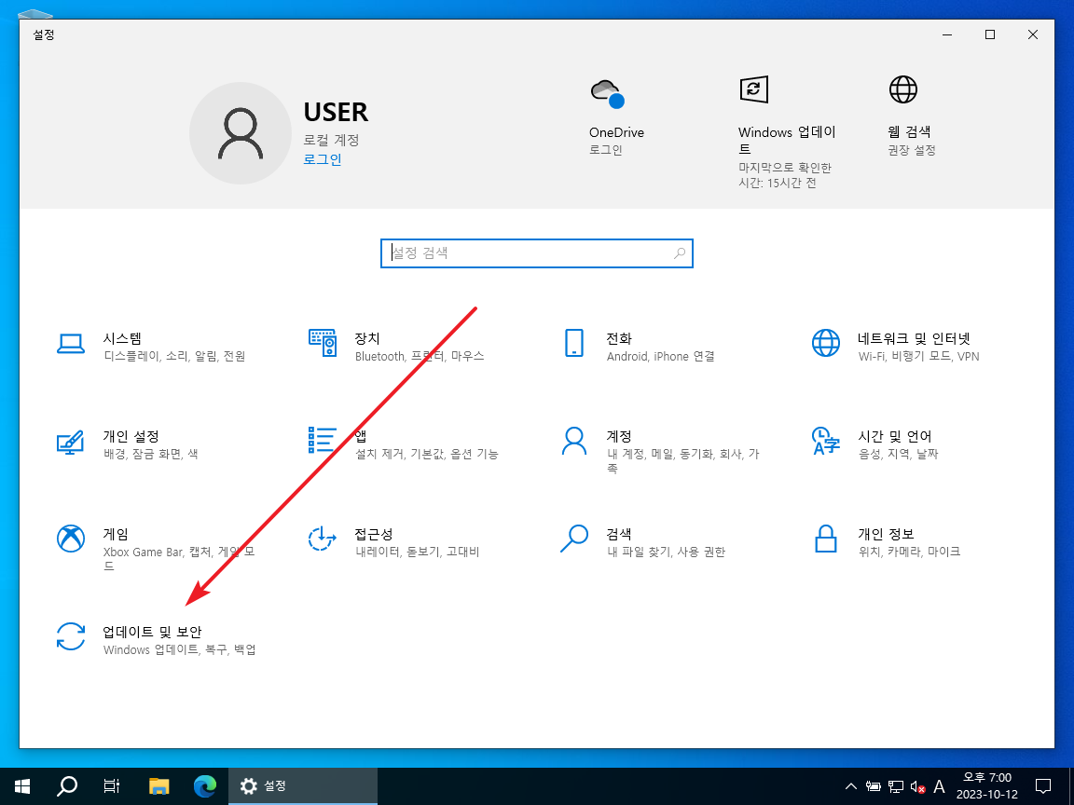Open the 네트워크 및 인터넷 globe icon
Image resolution: width=1074 pixels, height=805 pixels.
[x=826, y=343]
